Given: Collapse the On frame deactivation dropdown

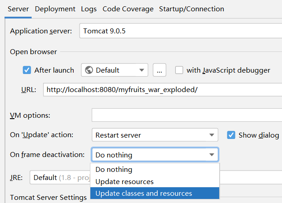Looking at the screenshot, I should (155, 155).
